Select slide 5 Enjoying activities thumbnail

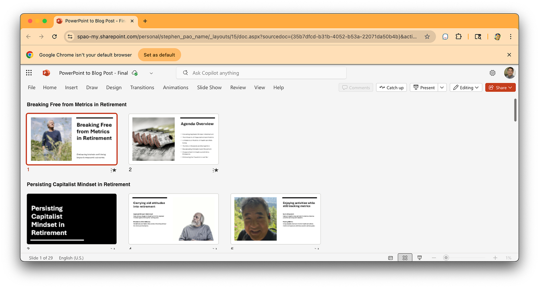click(x=275, y=219)
